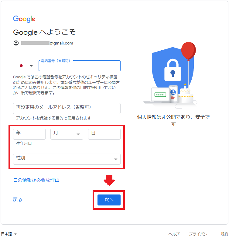
Task: Open the 月 month dropdown
Action: point(67,134)
